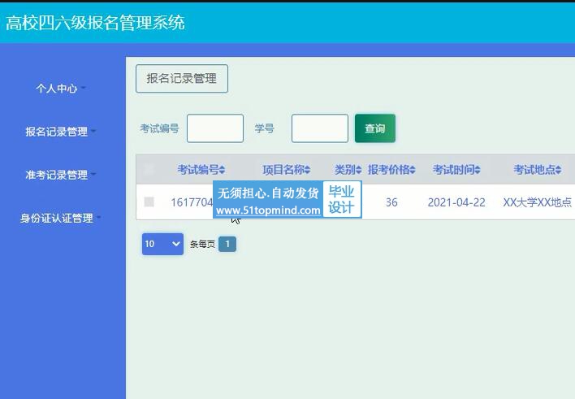Sort by 考试时间 column arrows
This screenshot has width=575, height=399.
478,170
